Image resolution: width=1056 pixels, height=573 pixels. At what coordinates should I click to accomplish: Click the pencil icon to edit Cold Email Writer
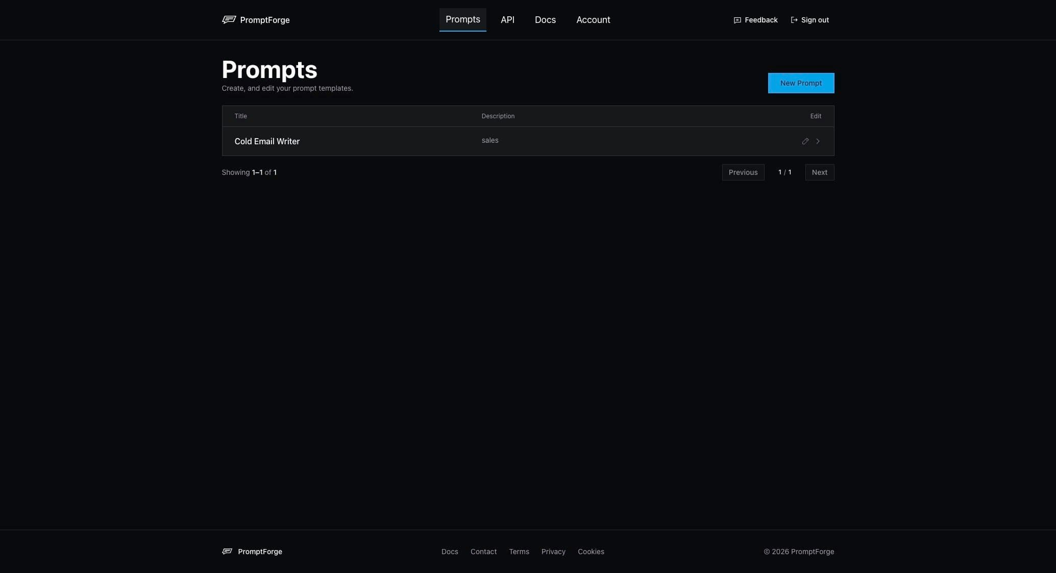click(x=805, y=141)
